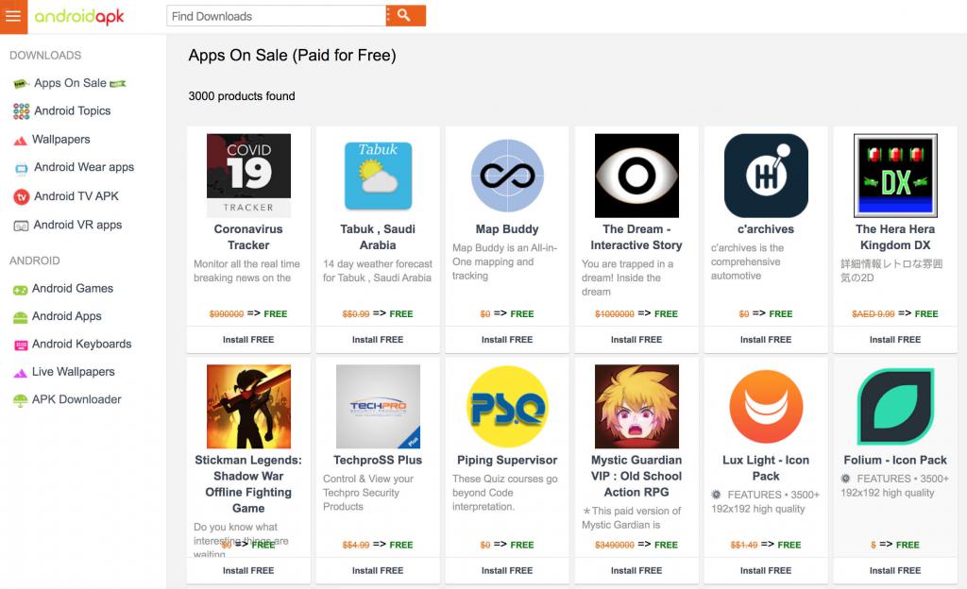Click the Folium icon pack logo
This screenshot has width=967, height=589.
[x=895, y=407]
